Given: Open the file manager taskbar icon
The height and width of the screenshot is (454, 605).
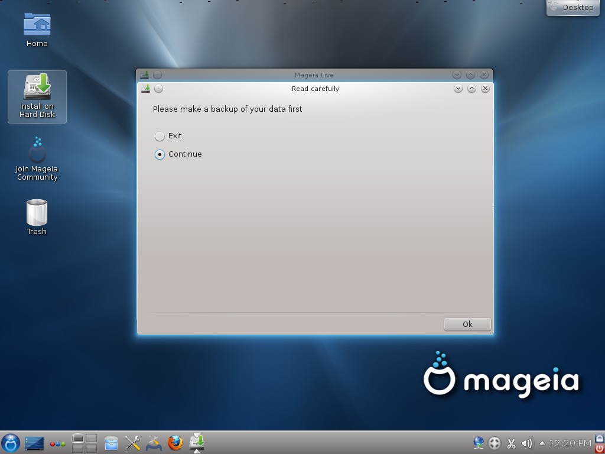Looking at the screenshot, I should [111, 443].
